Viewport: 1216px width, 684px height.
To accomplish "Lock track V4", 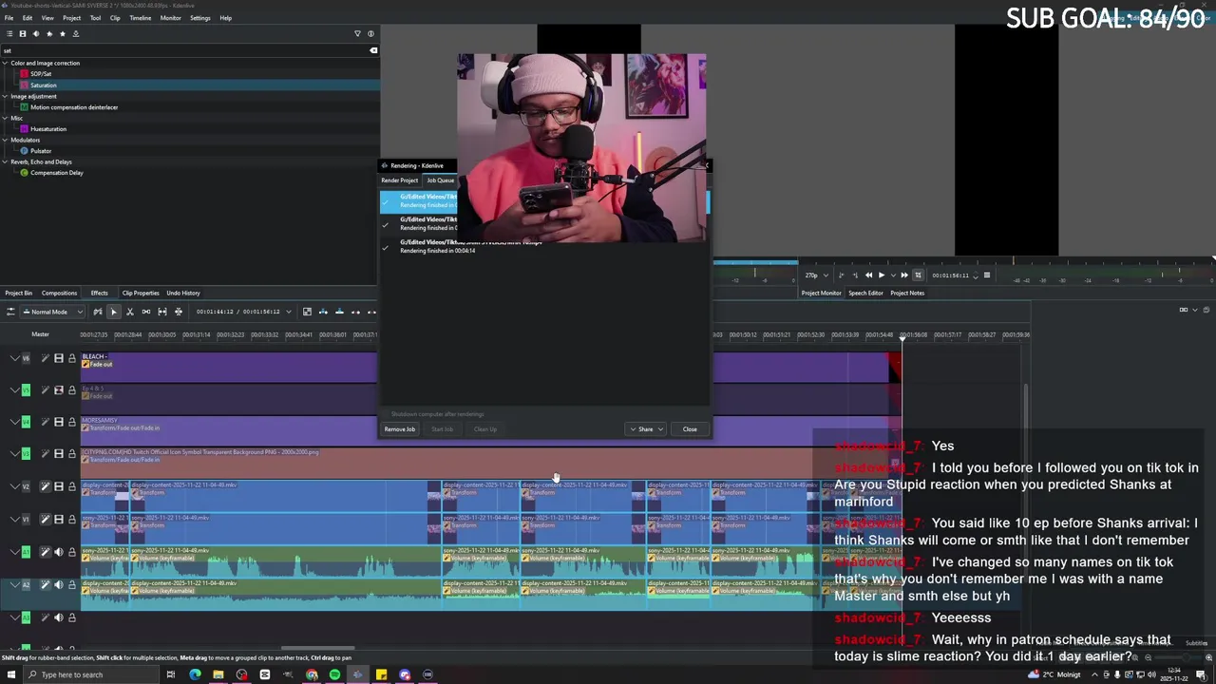I will (x=71, y=422).
